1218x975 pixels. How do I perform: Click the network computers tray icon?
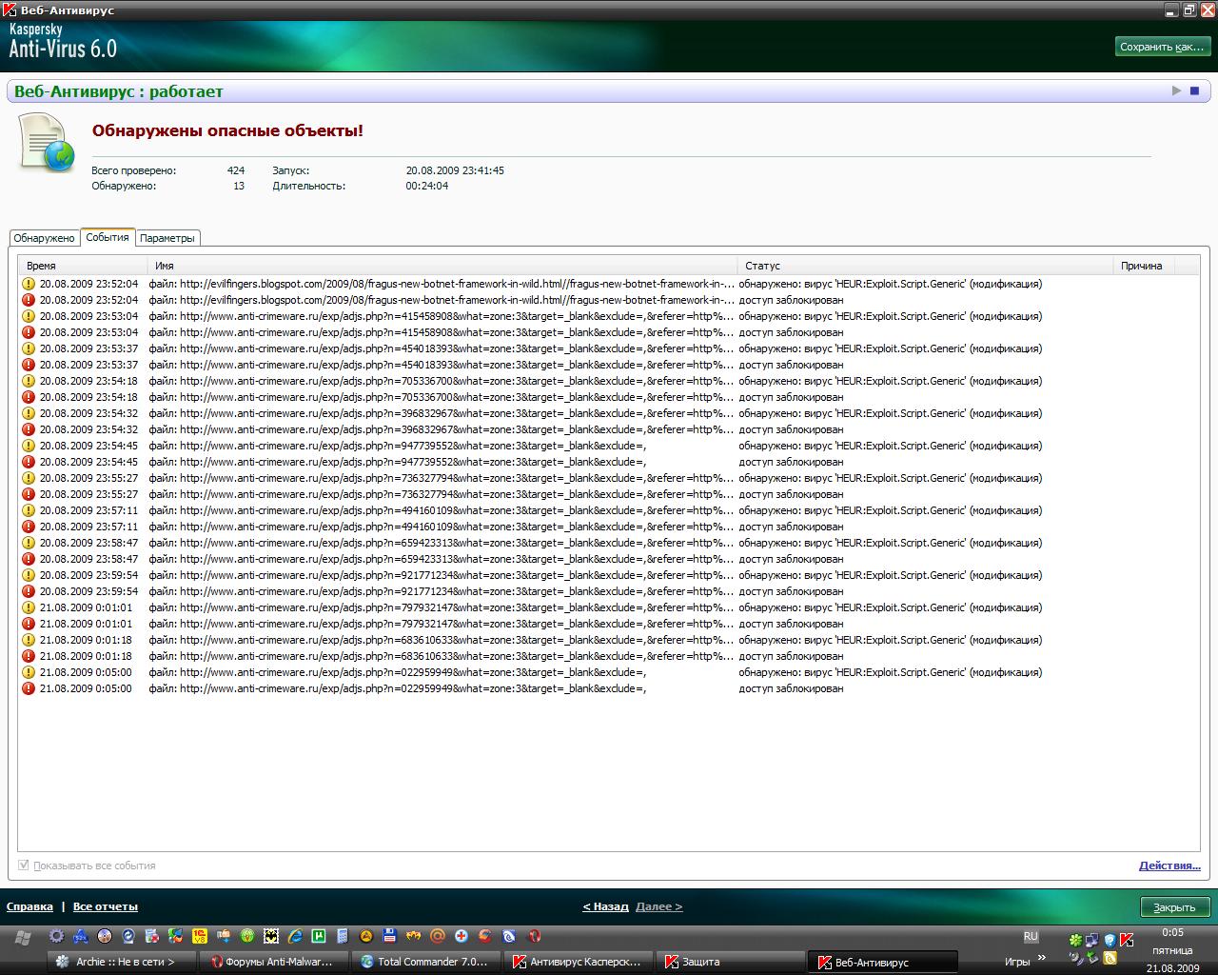(x=1092, y=940)
